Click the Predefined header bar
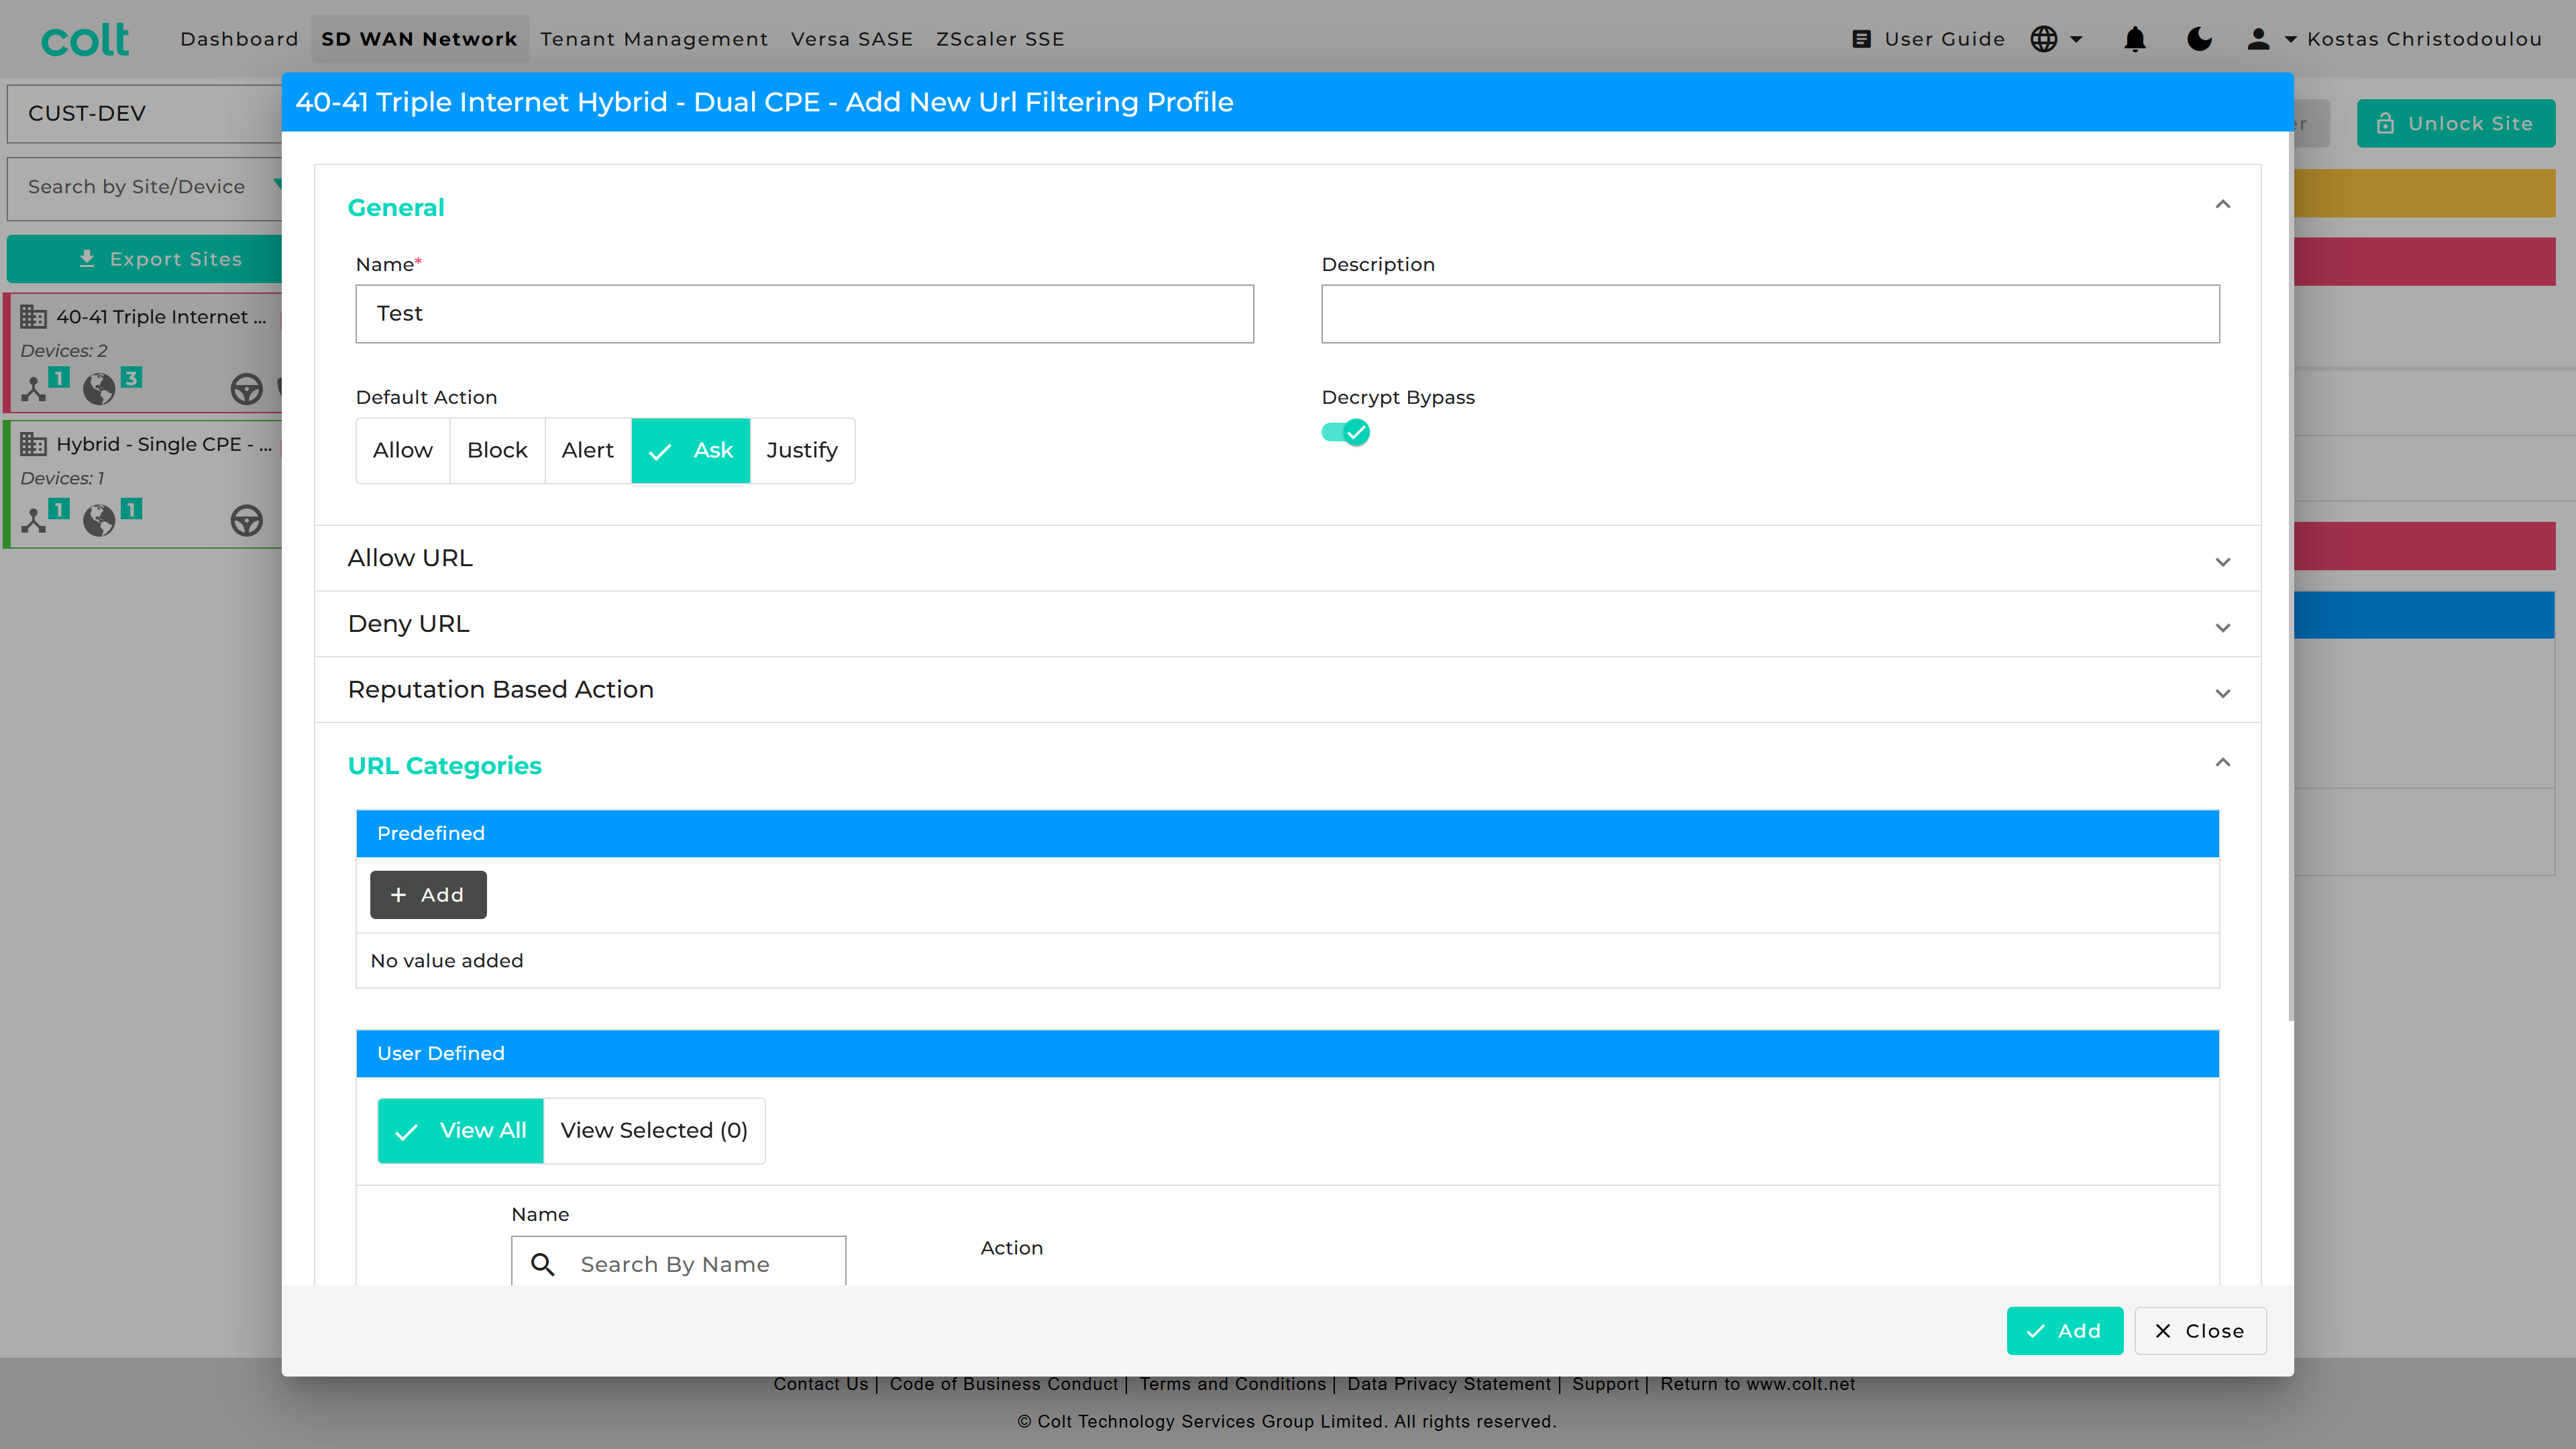This screenshot has width=2576, height=1449. 1287,834
